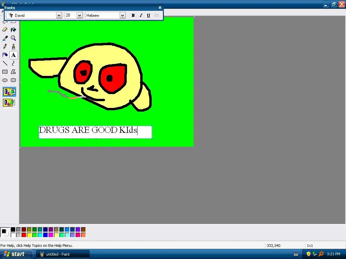The width and height of the screenshot is (346, 259).
Task: Select the Curve tool
Action: pos(14,63)
